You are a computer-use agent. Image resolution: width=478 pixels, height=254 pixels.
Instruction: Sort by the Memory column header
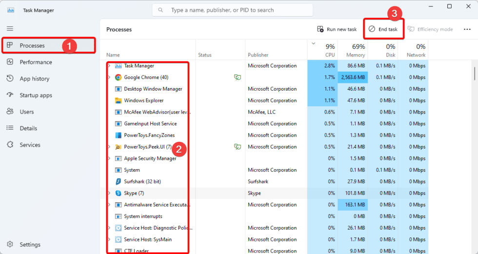[x=353, y=50]
